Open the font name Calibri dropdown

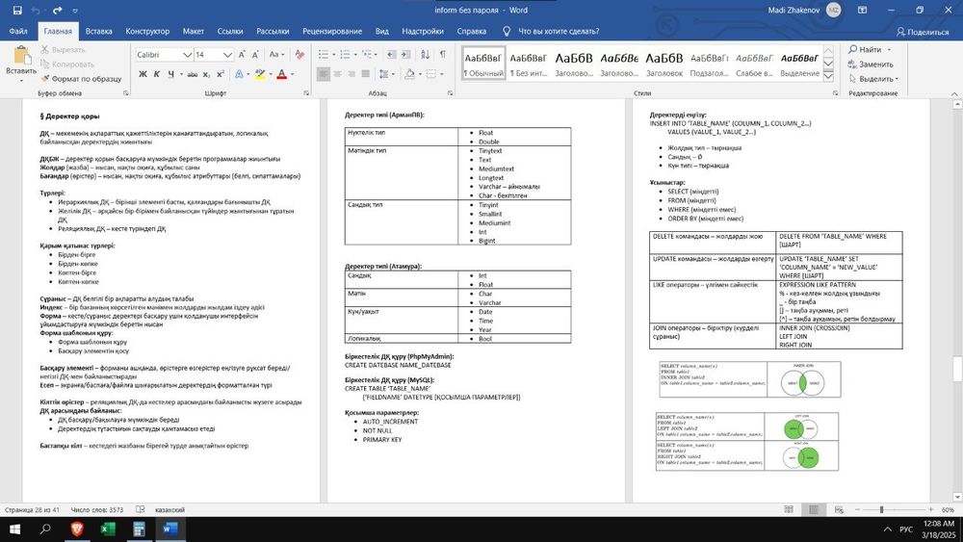[188, 55]
